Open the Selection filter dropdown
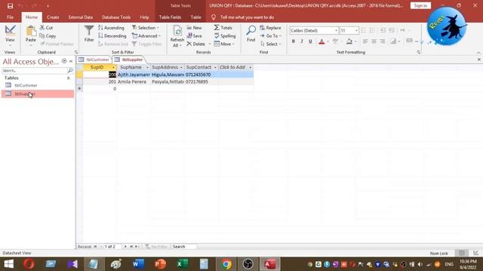 (x=146, y=28)
